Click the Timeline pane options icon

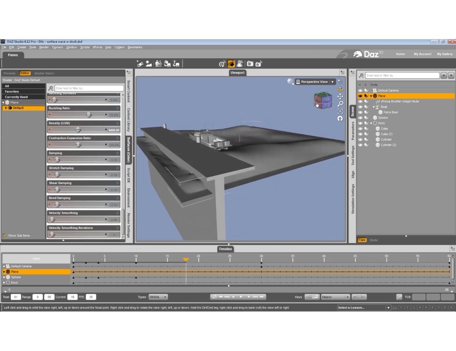(x=452, y=249)
